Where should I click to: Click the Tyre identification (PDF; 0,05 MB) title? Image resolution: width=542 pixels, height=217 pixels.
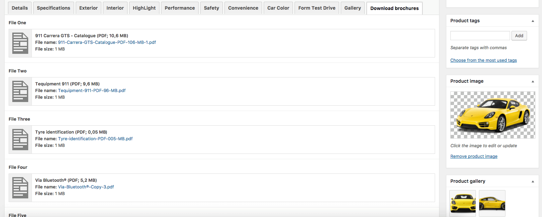point(71,132)
